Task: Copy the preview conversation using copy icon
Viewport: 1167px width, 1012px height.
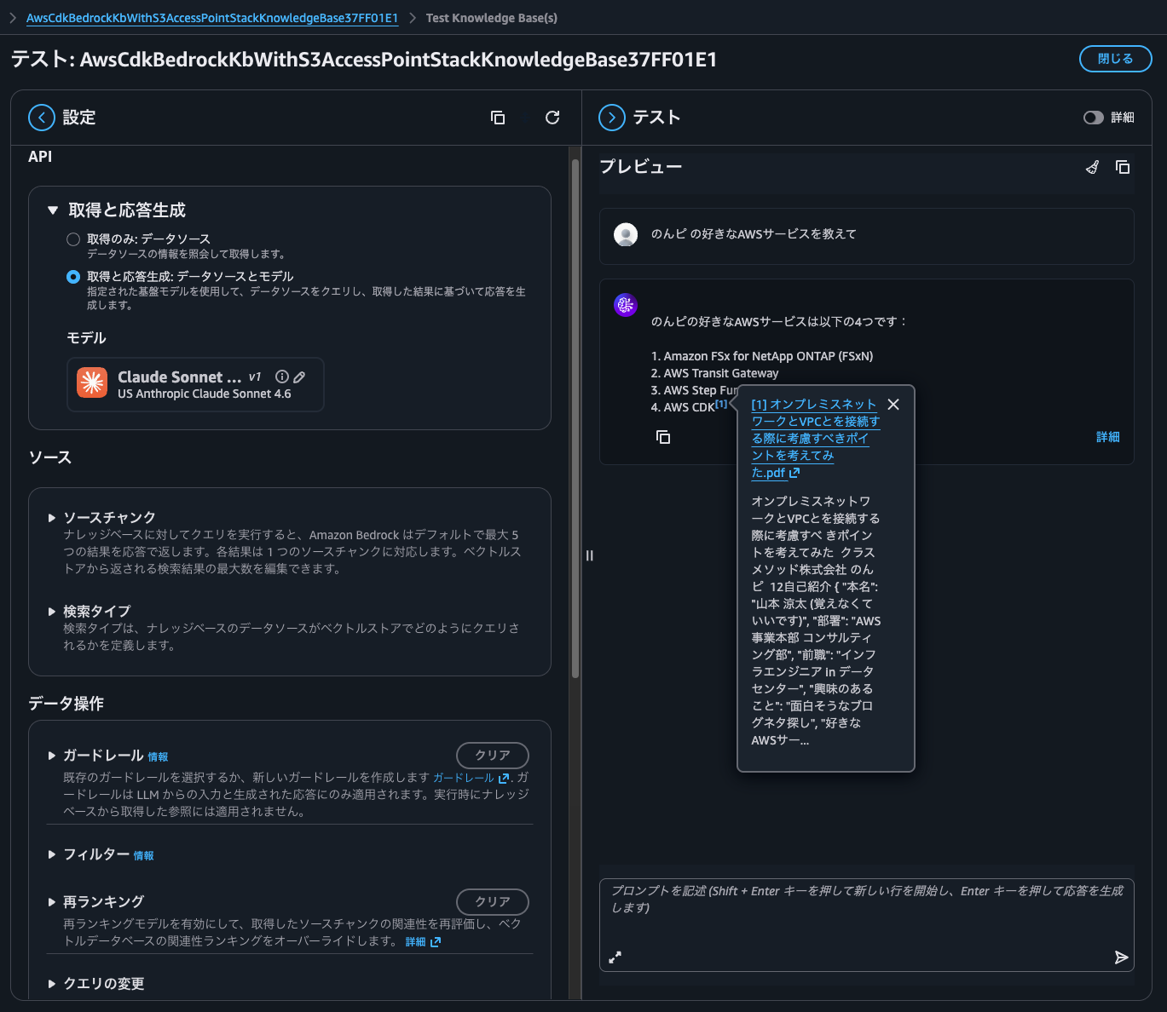Action: (x=1123, y=167)
